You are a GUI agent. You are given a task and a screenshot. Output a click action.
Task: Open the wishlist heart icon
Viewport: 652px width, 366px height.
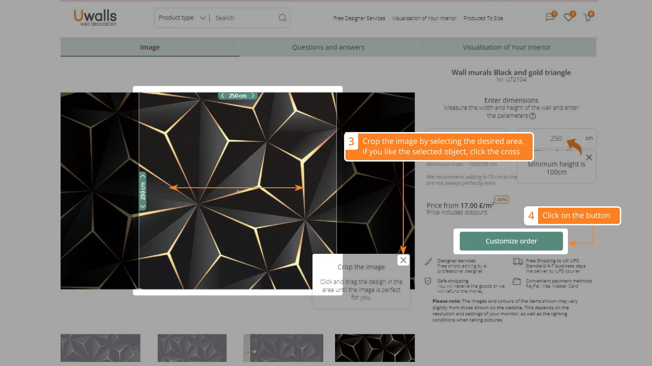click(568, 18)
